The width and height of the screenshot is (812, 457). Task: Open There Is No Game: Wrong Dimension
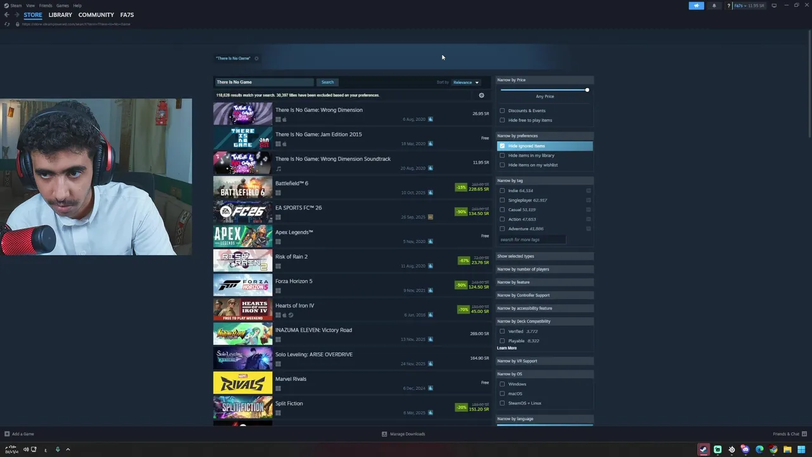[352, 114]
